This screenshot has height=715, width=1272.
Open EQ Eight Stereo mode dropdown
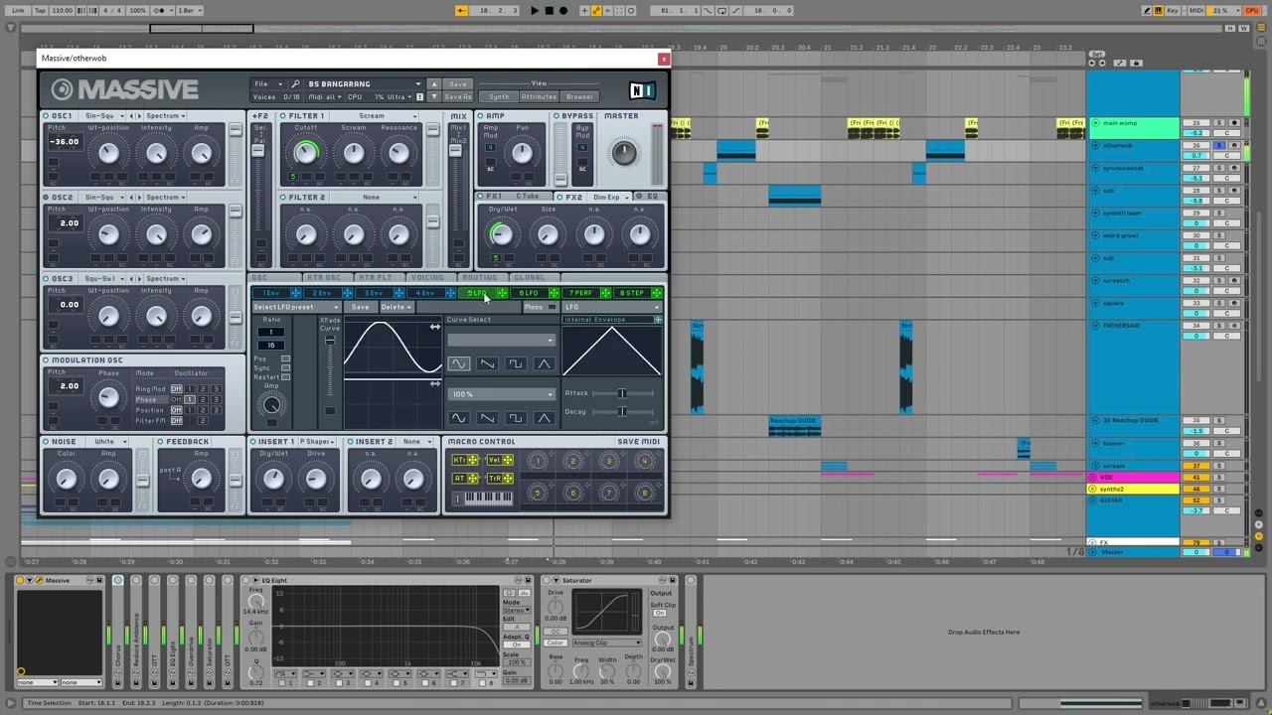pos(516,610)
